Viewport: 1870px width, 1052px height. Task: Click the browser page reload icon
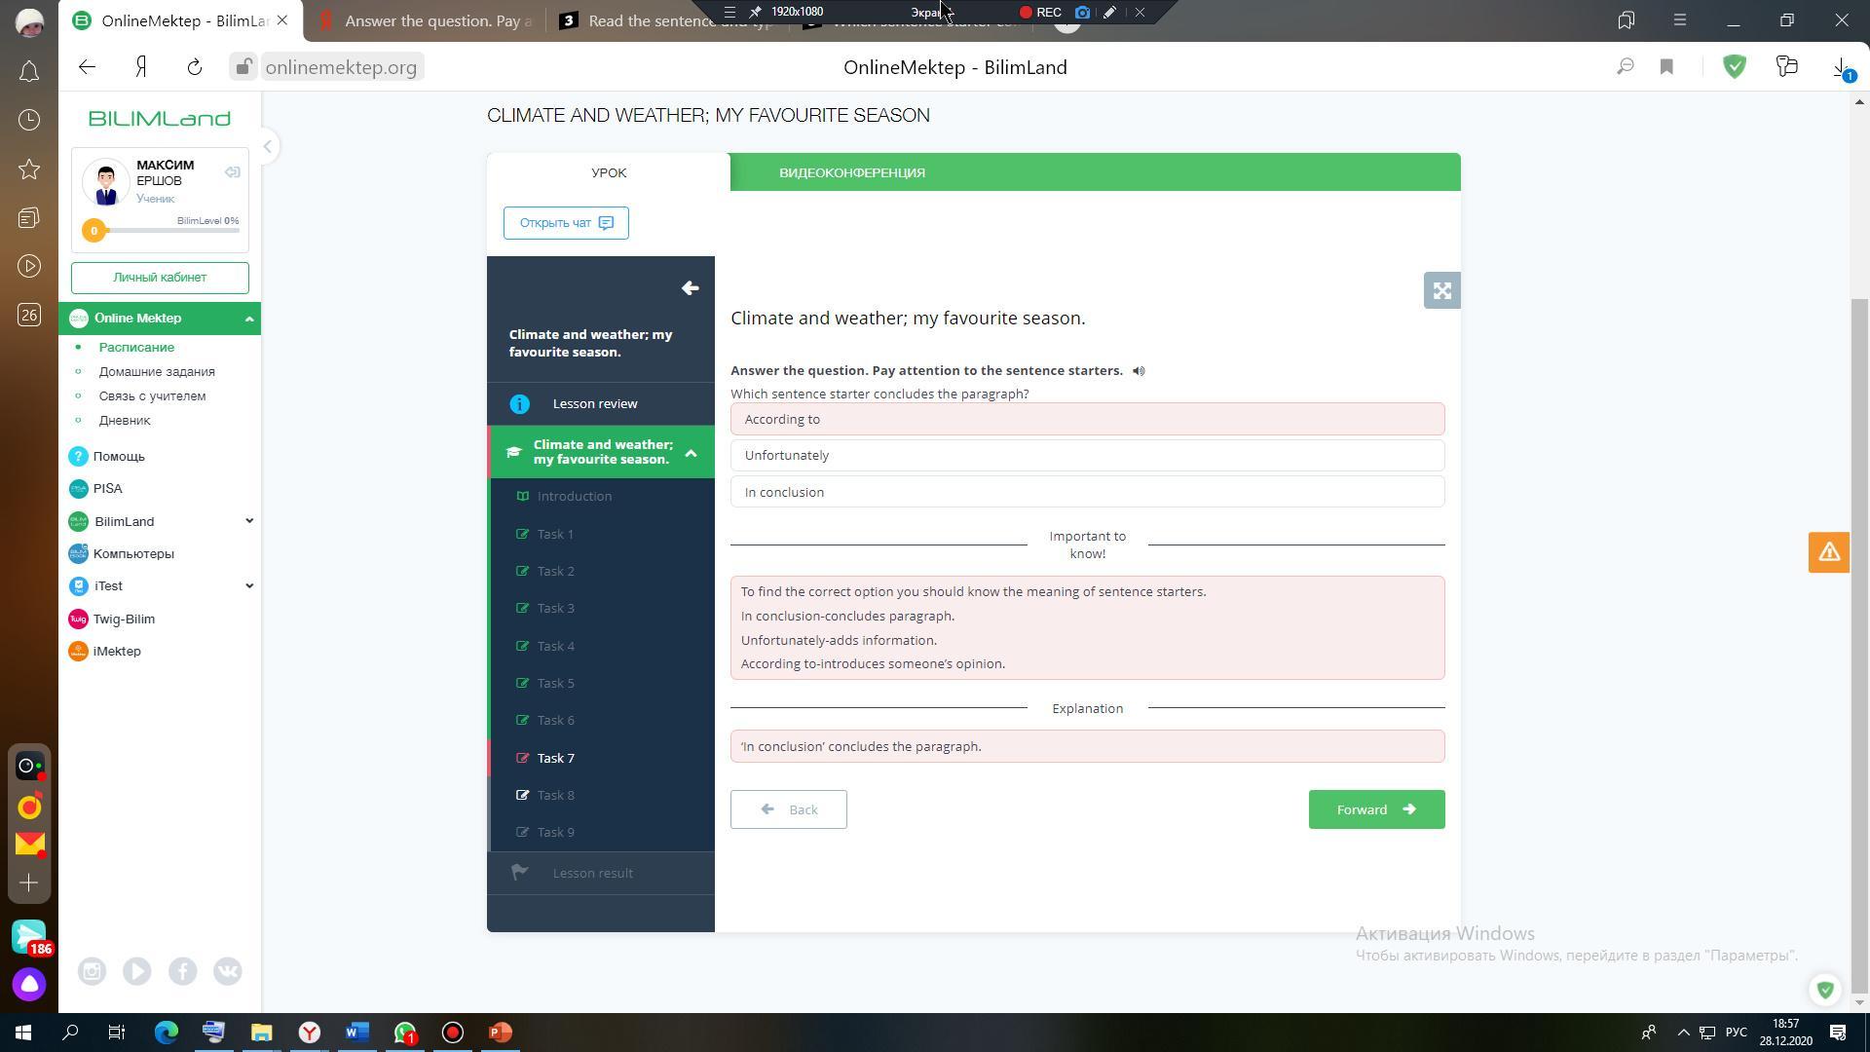tap(194, 67)
